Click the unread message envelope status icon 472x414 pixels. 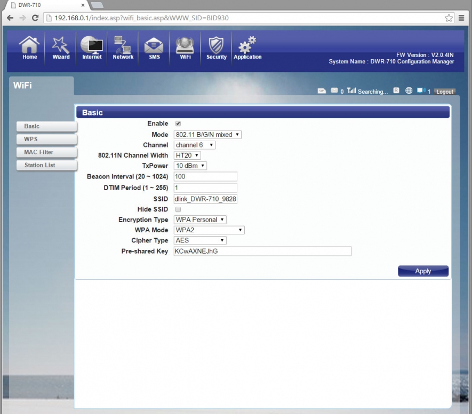pyautogui.click(x=334, y=90)
